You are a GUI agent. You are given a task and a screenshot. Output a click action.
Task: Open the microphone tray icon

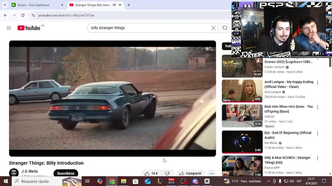(280, 181)
